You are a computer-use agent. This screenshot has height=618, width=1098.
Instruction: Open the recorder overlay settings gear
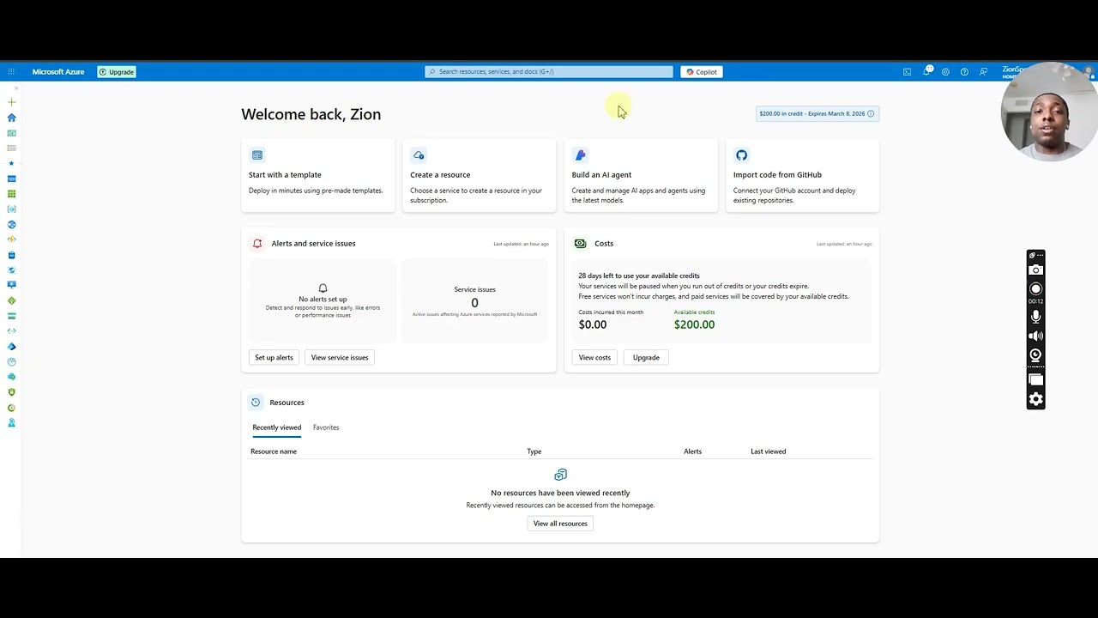[x=1035, y=399]
